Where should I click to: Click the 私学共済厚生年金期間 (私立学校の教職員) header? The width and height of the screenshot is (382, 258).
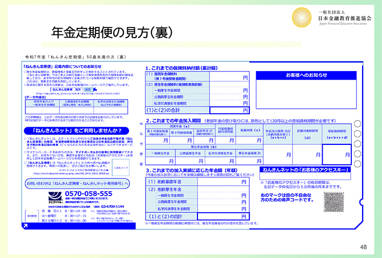(x=111, y=103)
